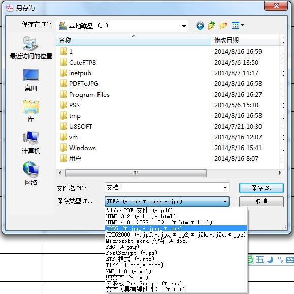Select the folder icon of CuteFTP8
Image resolution: width=294 pixels, height=294 pixels.
[x=63, y=62]
